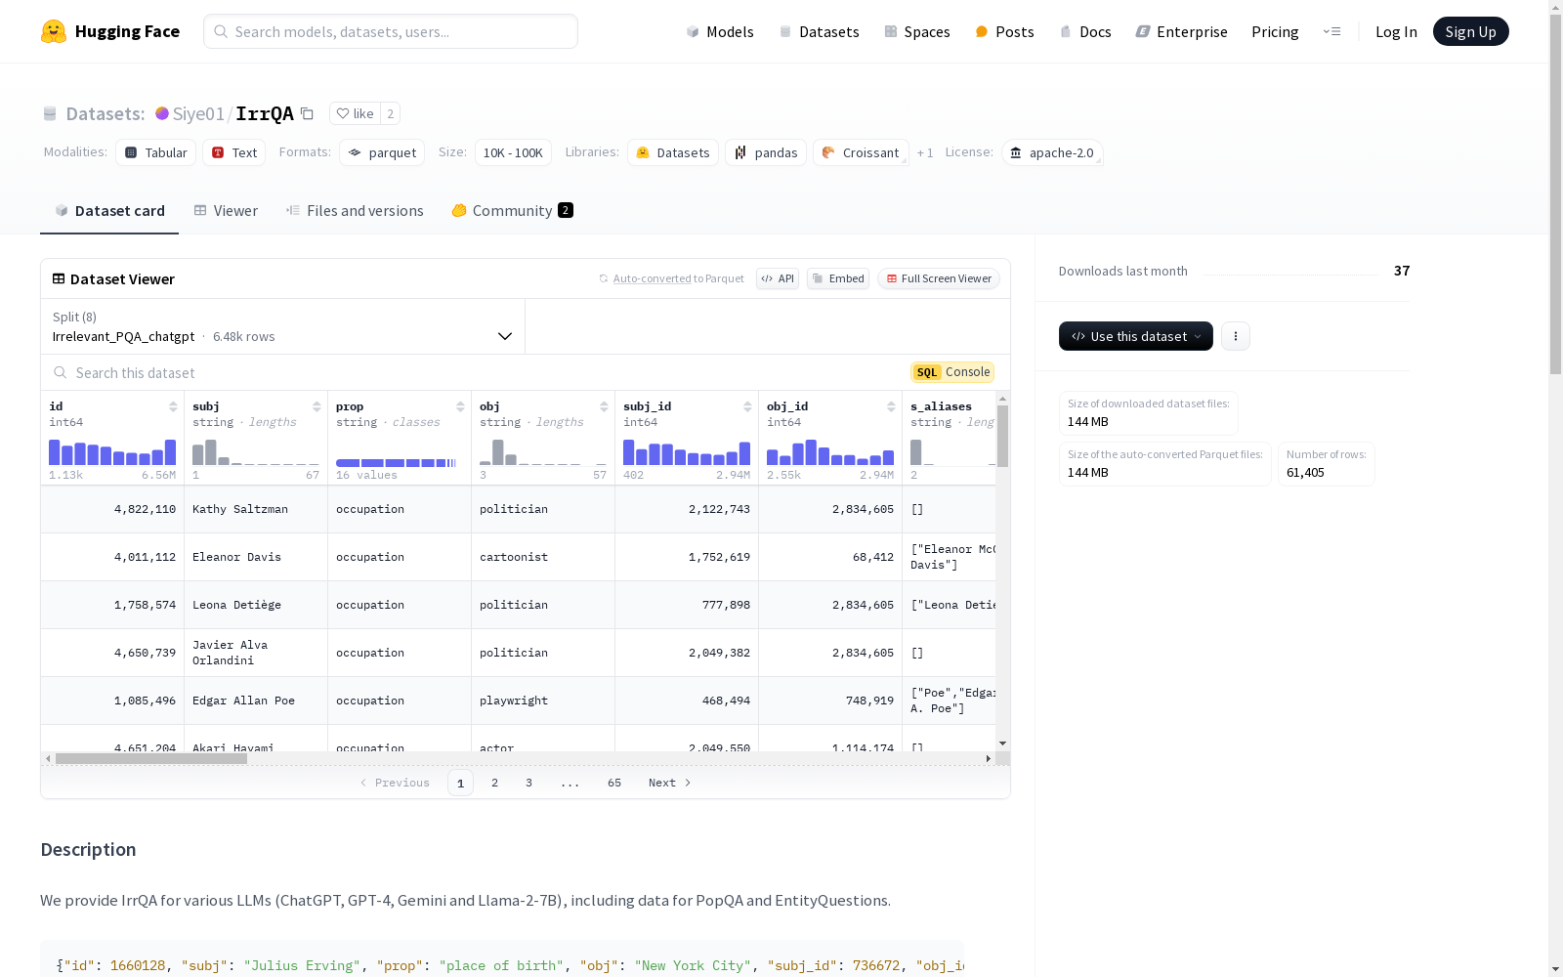Open Posts in the top navigation
This screenshot has width=1563, height=977.
(1005, 31)
